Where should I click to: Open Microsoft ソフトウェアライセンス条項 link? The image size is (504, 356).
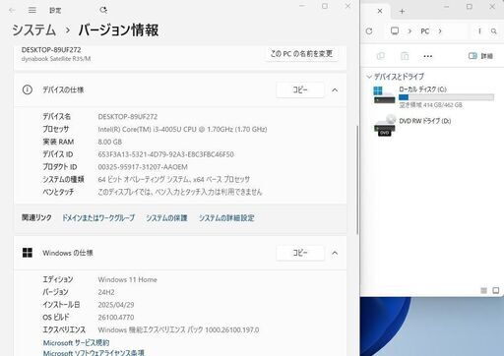point(94,353)
